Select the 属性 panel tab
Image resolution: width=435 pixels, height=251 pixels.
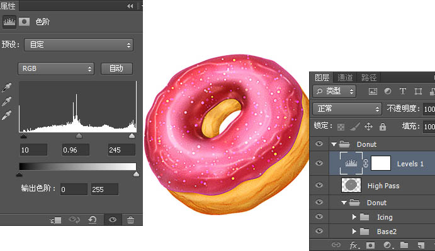pos(8,6)
